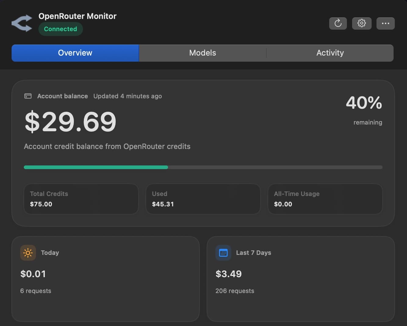
Task: Click the '206 requests' text
Action: (235, 291)
